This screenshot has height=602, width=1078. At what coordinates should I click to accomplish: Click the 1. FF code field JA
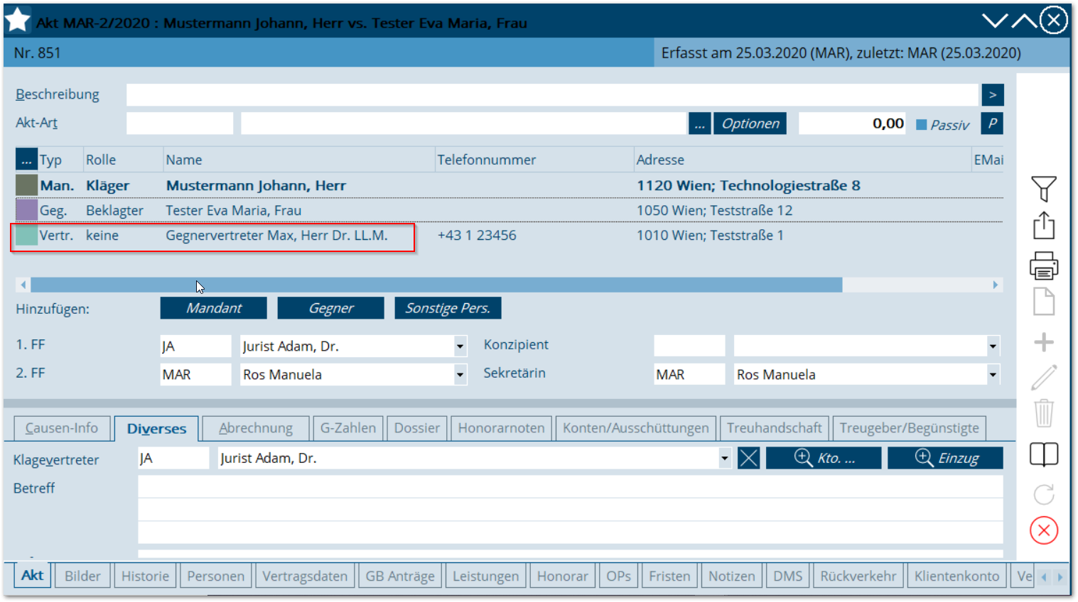click(195, 346)
